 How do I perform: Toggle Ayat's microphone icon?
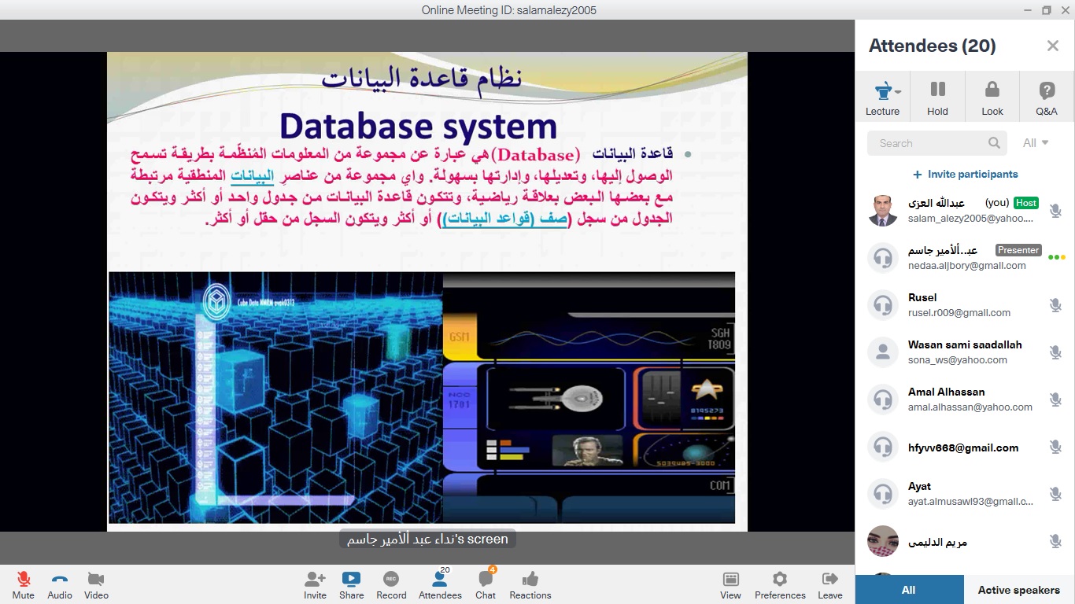pos(1055,494)
